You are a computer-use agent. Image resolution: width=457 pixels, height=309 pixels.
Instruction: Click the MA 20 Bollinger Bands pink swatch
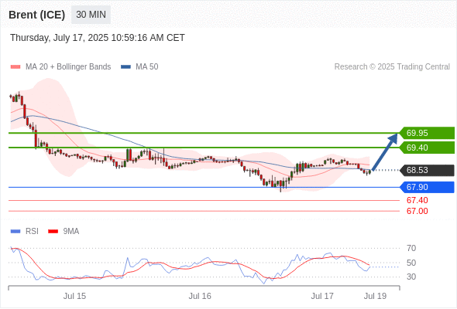(x=15, y=67)
